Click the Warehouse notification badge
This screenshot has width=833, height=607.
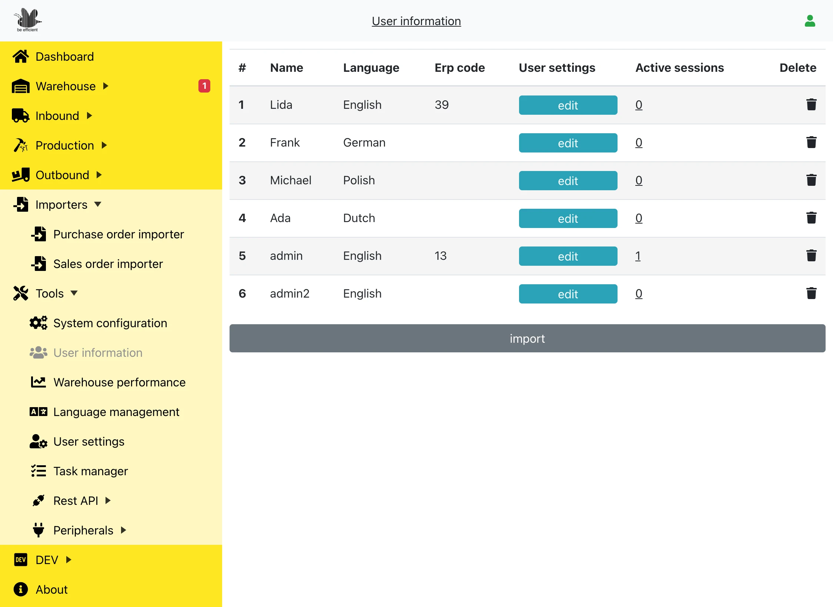[x=204, y=86]
